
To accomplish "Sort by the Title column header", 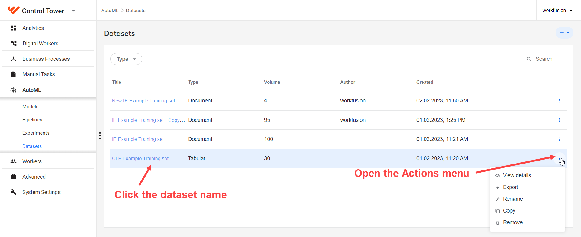I will point(117,82).
